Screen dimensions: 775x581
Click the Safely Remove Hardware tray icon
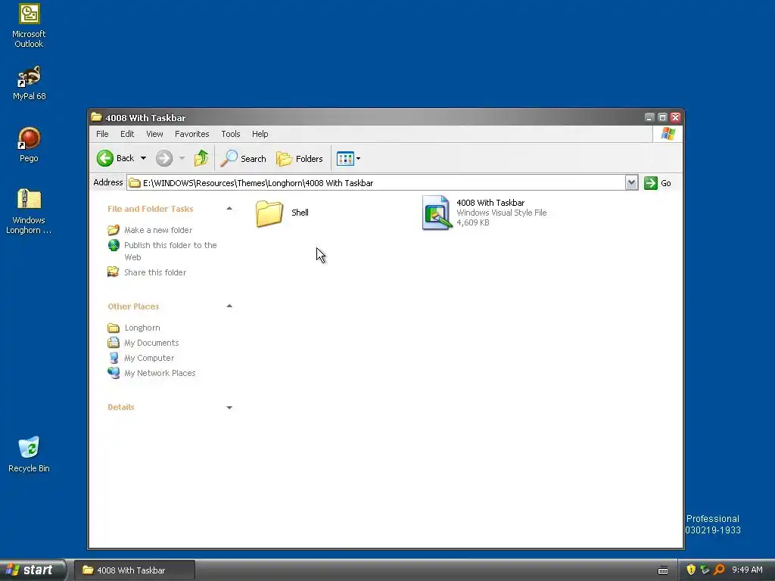(x=705, y=570)
